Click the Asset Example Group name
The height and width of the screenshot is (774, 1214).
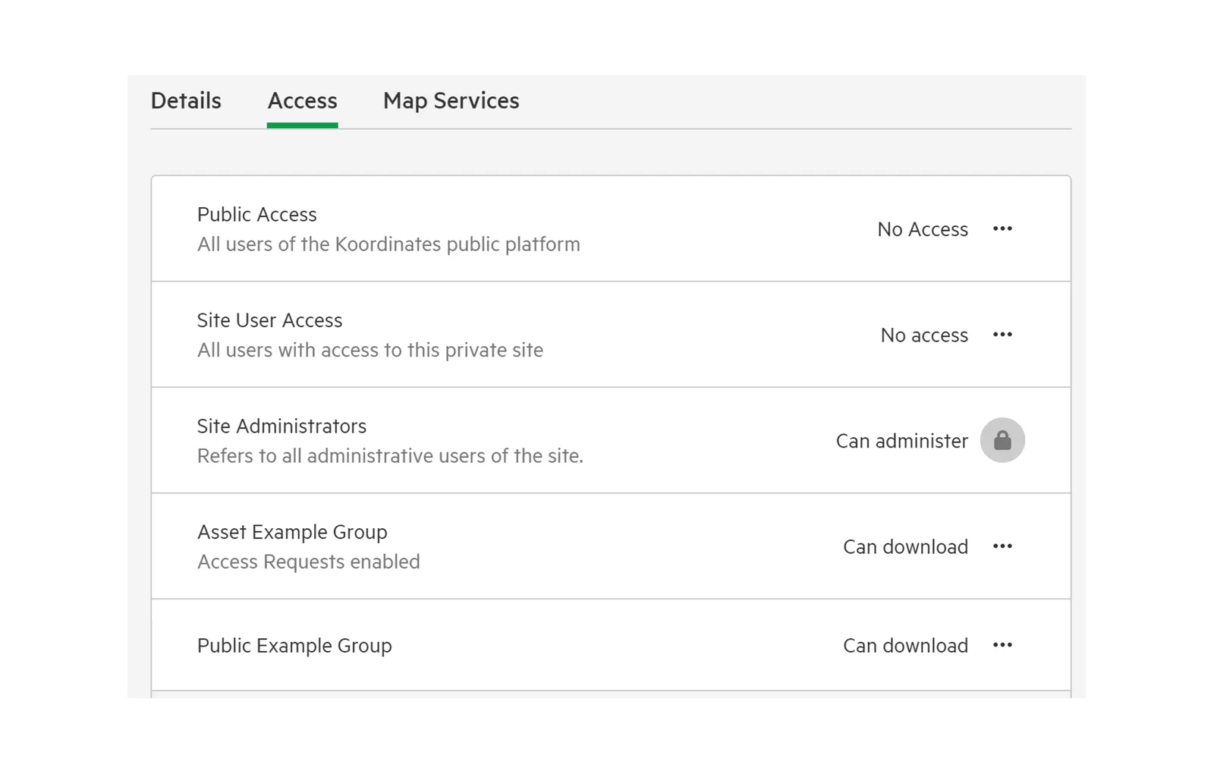click(292, 533)
